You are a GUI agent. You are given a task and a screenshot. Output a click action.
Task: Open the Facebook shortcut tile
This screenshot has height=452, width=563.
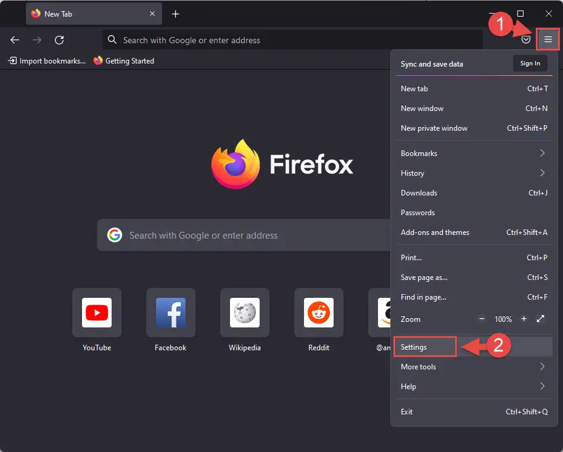click(171, 313)
